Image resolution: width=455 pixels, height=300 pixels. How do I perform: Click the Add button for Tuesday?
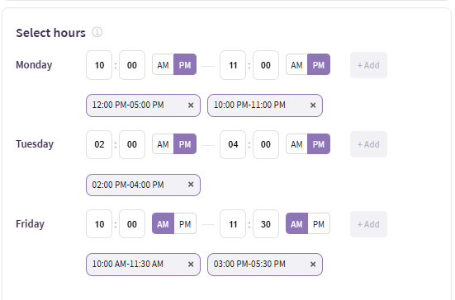[x=368, y=144]
